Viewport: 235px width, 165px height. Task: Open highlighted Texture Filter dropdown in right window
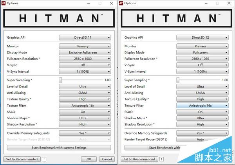(202, 106)
